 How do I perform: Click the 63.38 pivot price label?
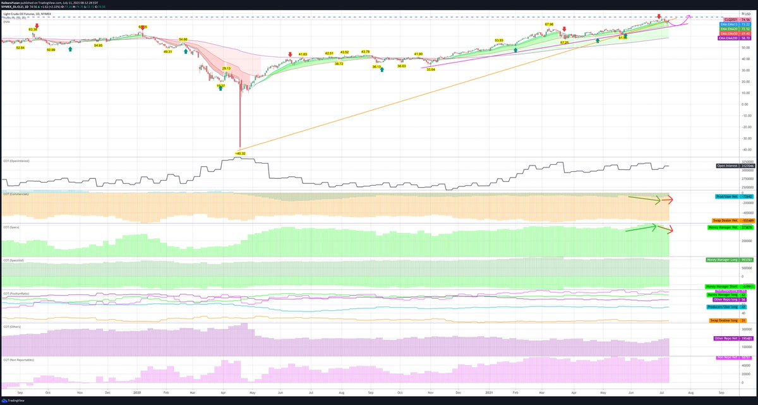click(x=33, y=29)
